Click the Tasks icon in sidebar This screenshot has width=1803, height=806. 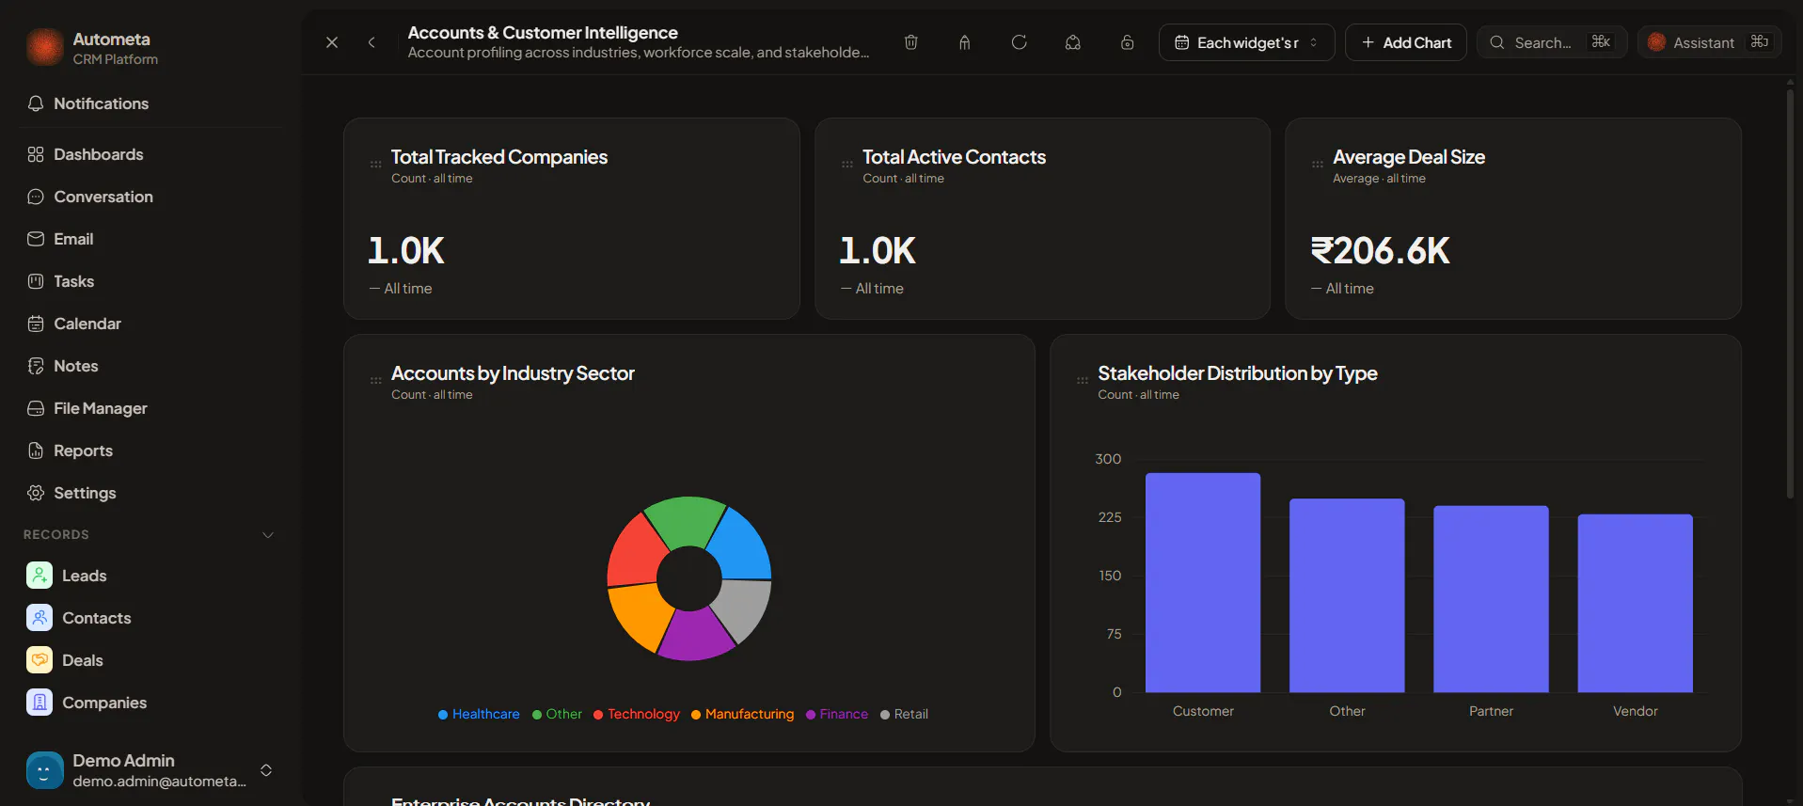click(36, 281)
